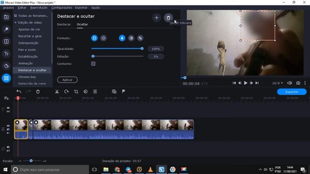This screenshot has width=310, height=174.
Task: Open color adjustments icon in timeline toolbar
Action: click(x=85, y=91)
